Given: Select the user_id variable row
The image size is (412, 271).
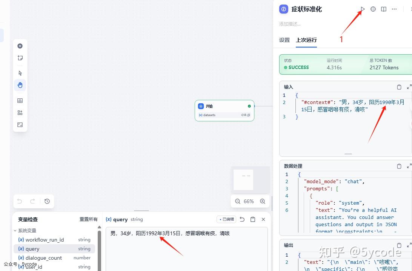Looking at the screenshot, I should click(54, 267).
